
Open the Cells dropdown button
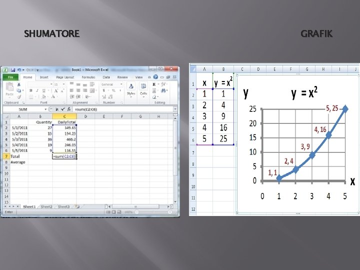click(143, 90)
